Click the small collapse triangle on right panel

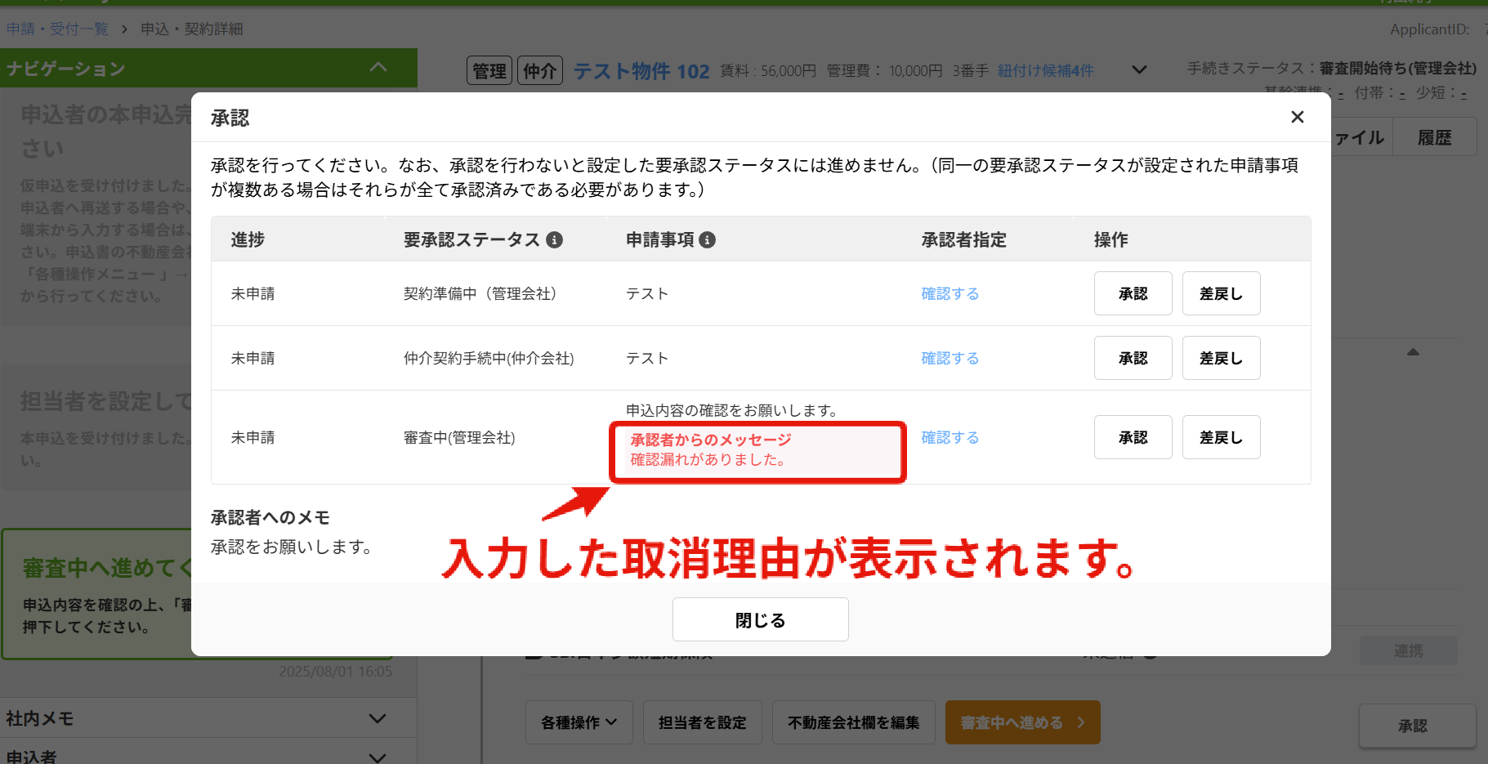click(1413, 352)
